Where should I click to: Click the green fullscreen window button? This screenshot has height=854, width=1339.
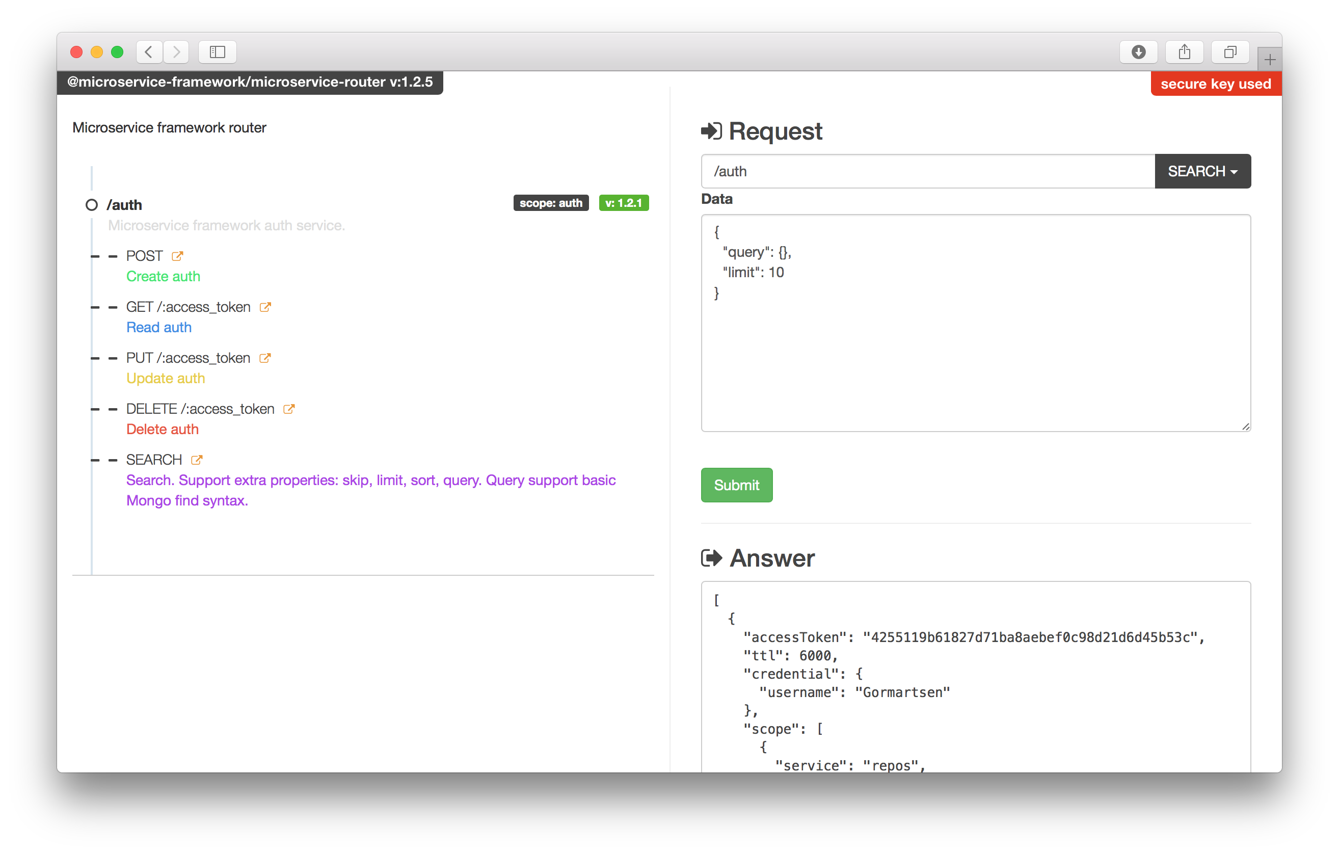tap(117, 52)
